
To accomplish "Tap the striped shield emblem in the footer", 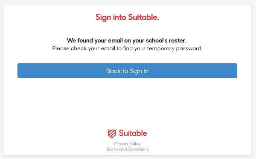I will (112, 133).
